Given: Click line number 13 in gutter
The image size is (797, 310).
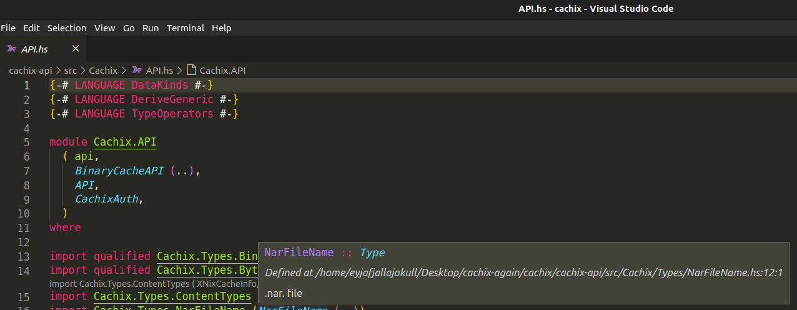Looking at the screenshot, I should point(24,256).
